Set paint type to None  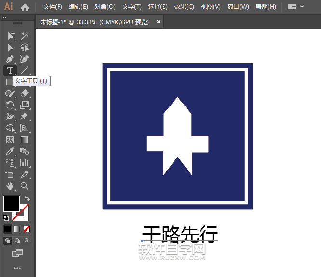(27, 229)
